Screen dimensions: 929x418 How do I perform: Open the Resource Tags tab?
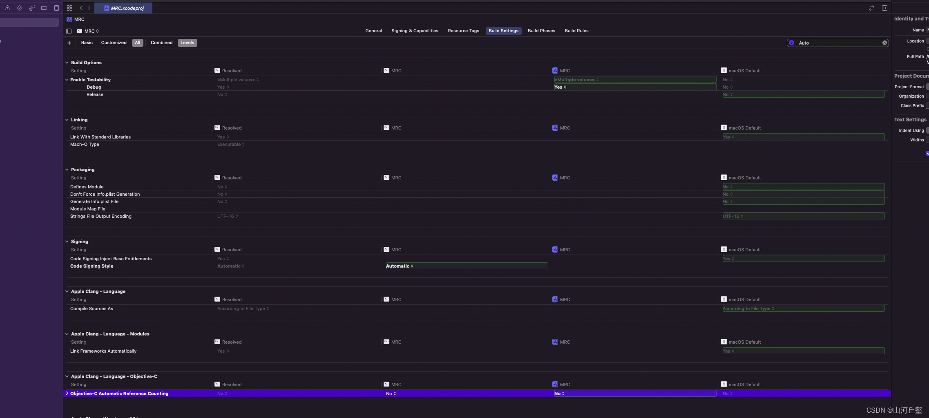463,31
